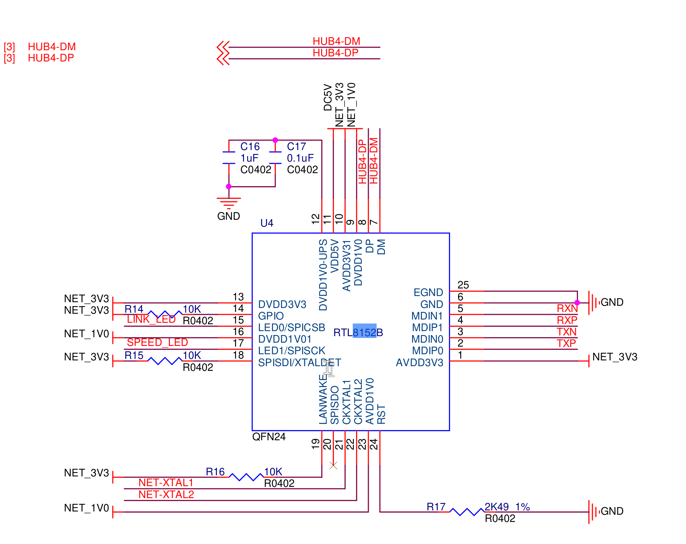Click the C17 capacitor plate symbol
Image resolution: width=686 pixels, height=544 pixels.
tap(275, 158)
